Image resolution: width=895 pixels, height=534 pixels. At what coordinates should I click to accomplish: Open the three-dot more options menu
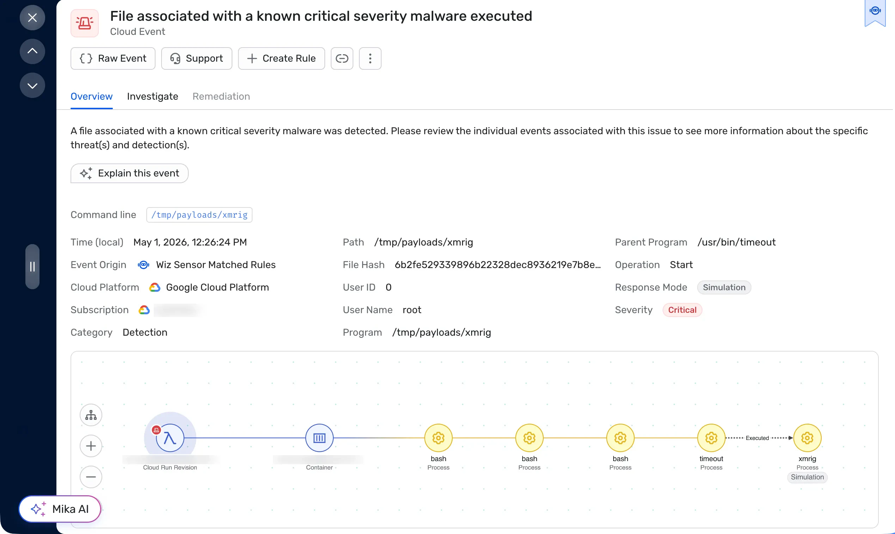click(x=370, y=58)
